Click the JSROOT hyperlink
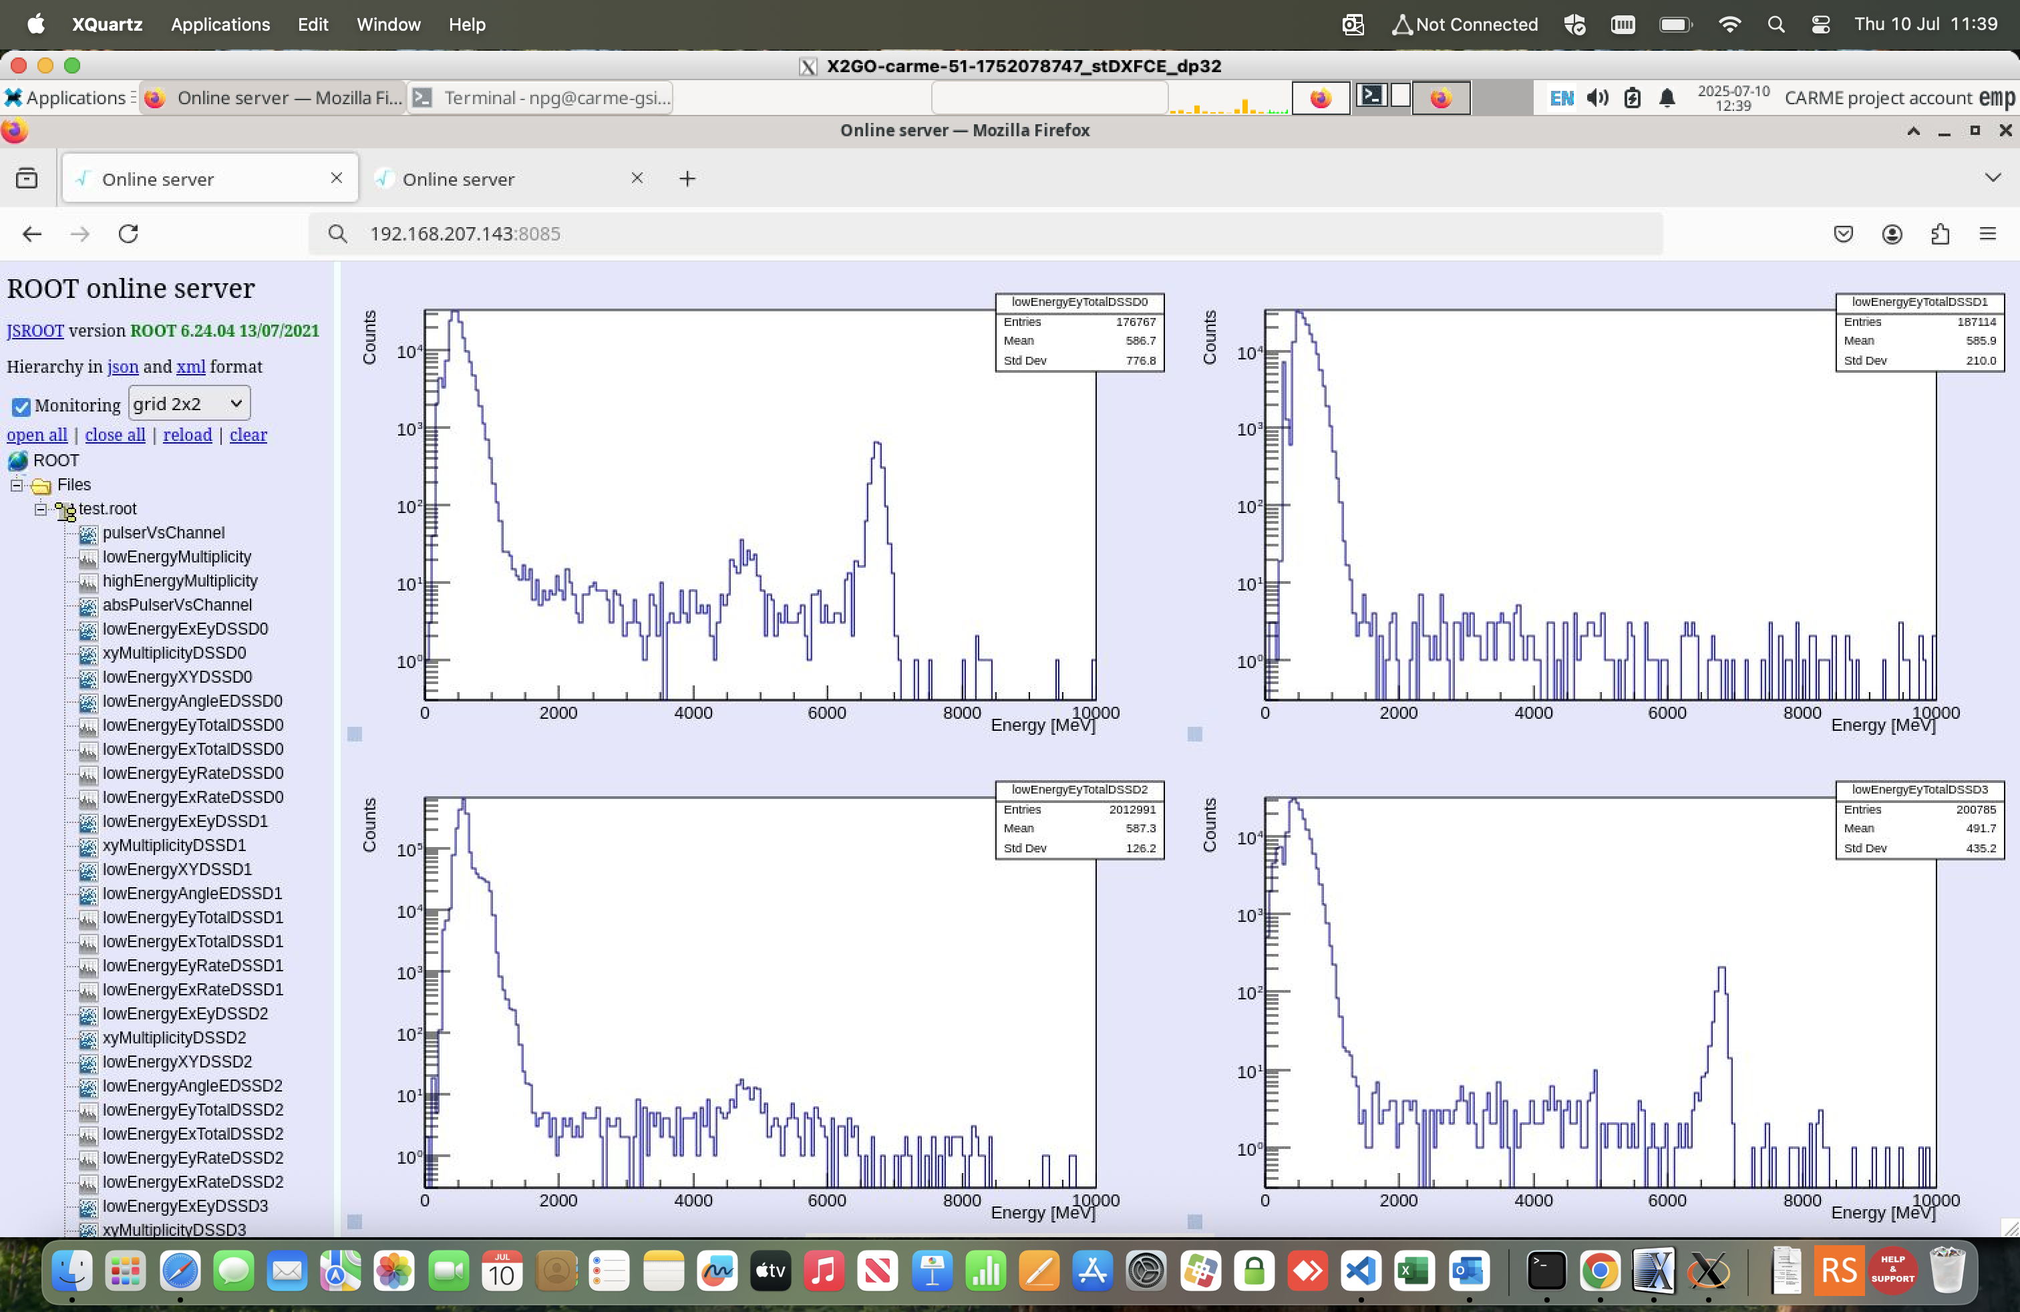Viewport: 2020px width, 1312px height. (35, 330)
